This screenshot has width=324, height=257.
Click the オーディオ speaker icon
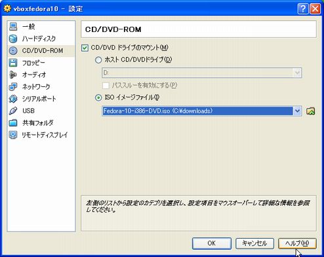13,75
